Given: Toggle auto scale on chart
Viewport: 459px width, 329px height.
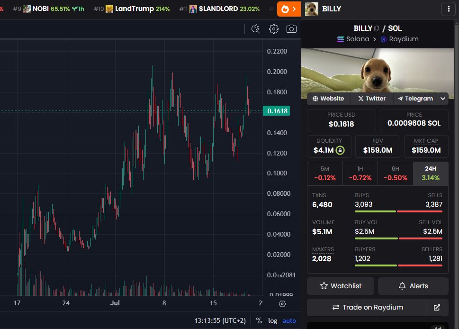Looking at the screenshot, I should click(x=289, y=320).
